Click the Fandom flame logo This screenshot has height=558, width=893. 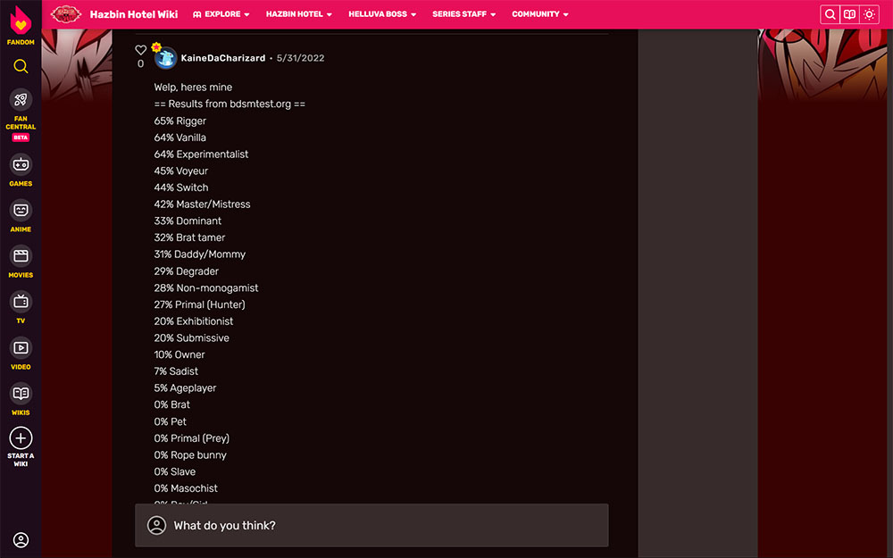[21, 20]
